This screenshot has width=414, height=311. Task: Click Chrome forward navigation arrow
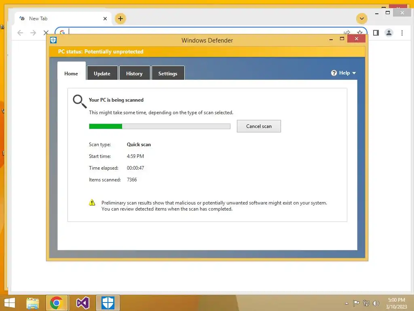coord(33,33)
